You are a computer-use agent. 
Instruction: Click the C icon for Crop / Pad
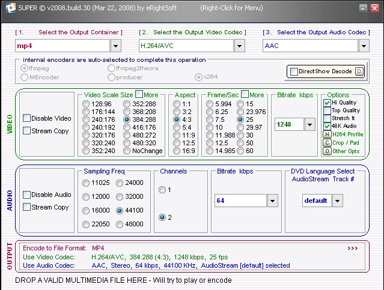[x=327, y=143]
